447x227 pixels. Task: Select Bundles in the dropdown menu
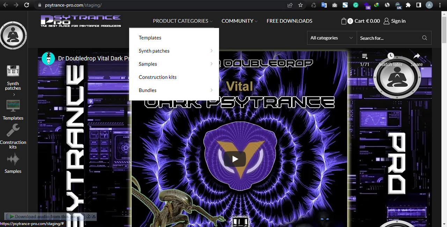[x=147, y=90]
